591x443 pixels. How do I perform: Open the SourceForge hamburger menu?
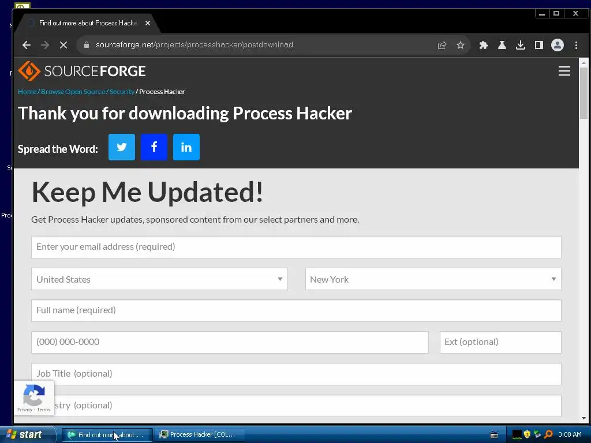(564, 71)
